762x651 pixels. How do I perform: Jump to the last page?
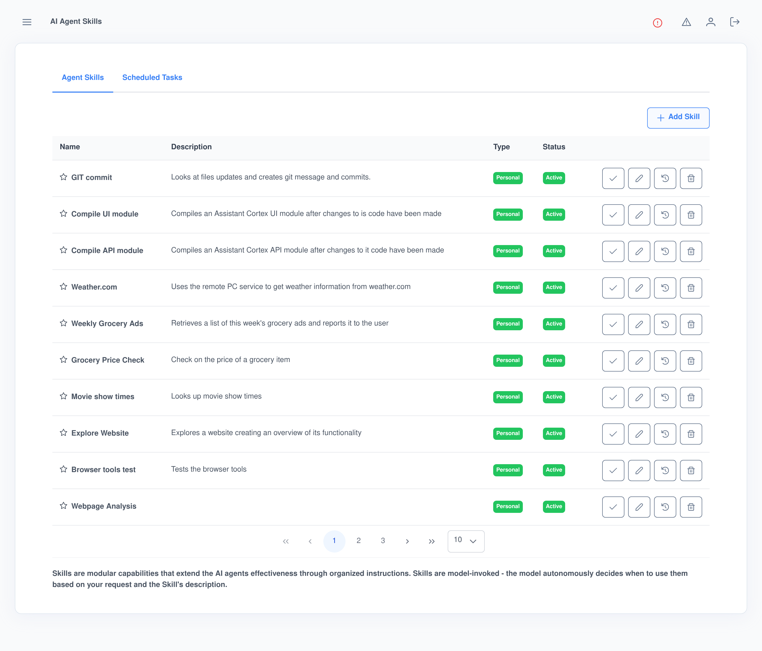[432, 541]
